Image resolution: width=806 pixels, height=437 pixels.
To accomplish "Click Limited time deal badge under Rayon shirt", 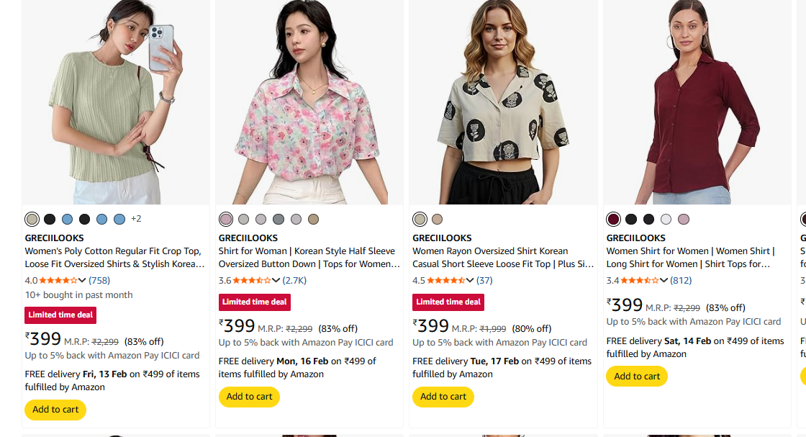I will pyautogui.click(x=448, y=302).
